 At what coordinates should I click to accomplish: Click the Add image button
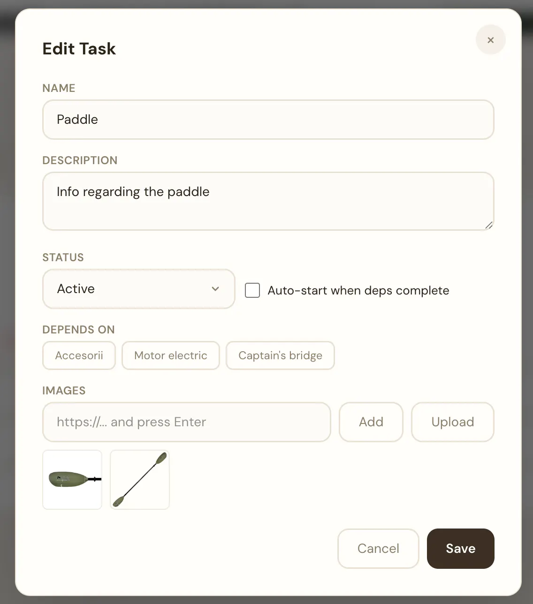pyautogui.click(x=371, y=422)
